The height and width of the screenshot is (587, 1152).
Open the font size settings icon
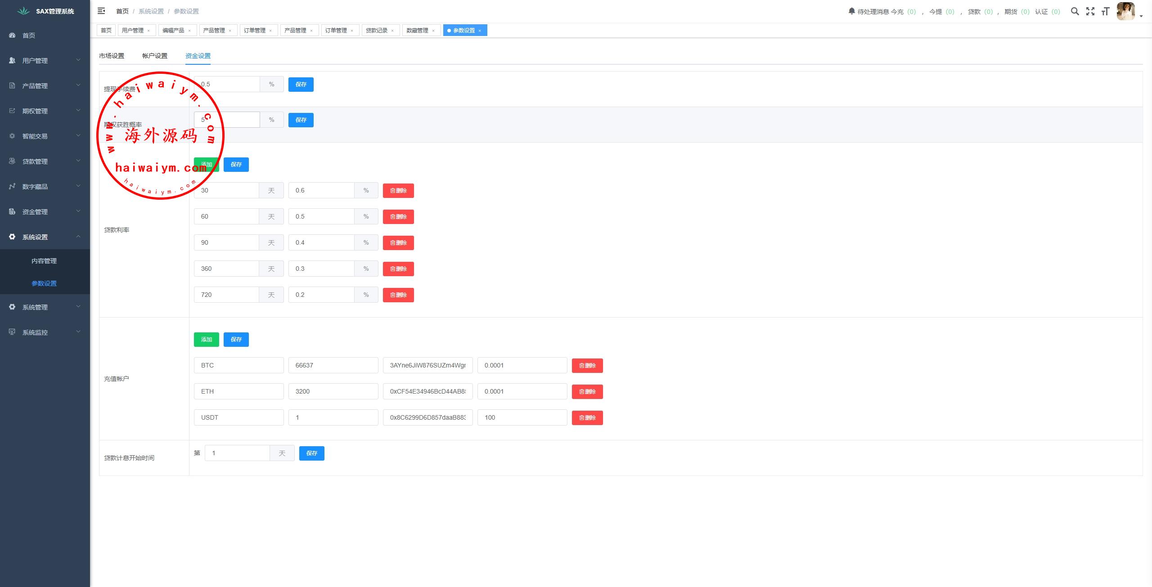(1105, 12)
